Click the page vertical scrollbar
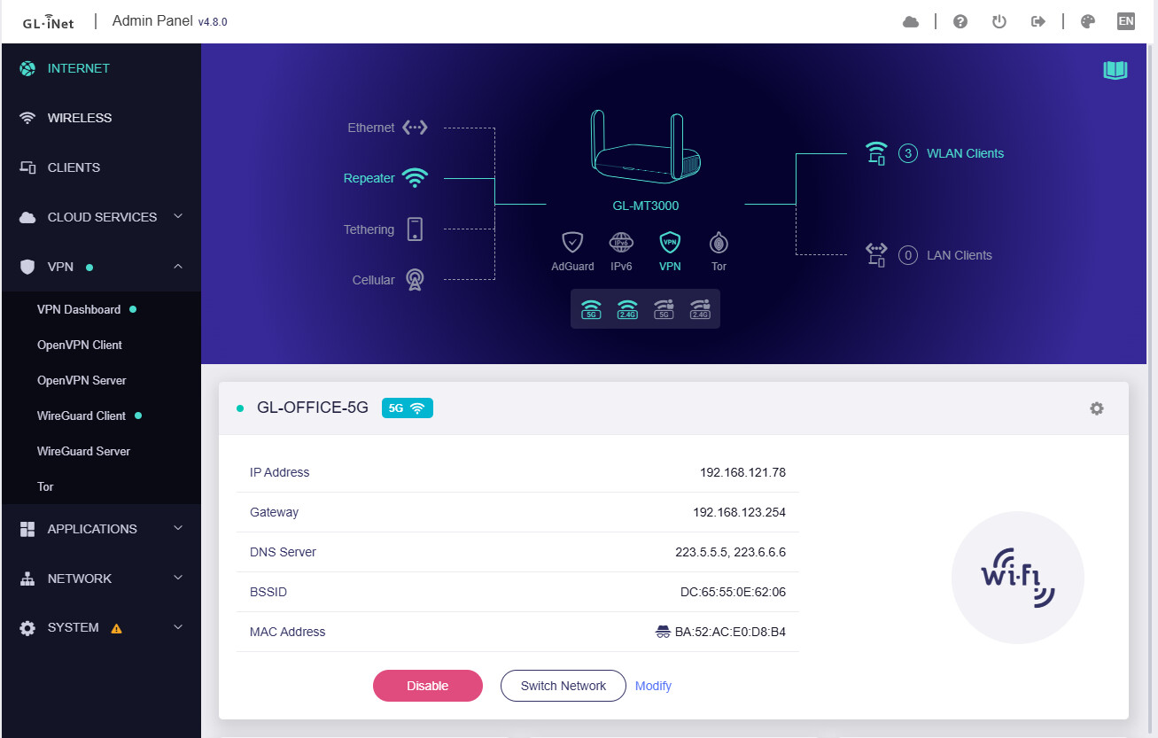Screen dimensions: 1158x738 tap(1152, 390)
